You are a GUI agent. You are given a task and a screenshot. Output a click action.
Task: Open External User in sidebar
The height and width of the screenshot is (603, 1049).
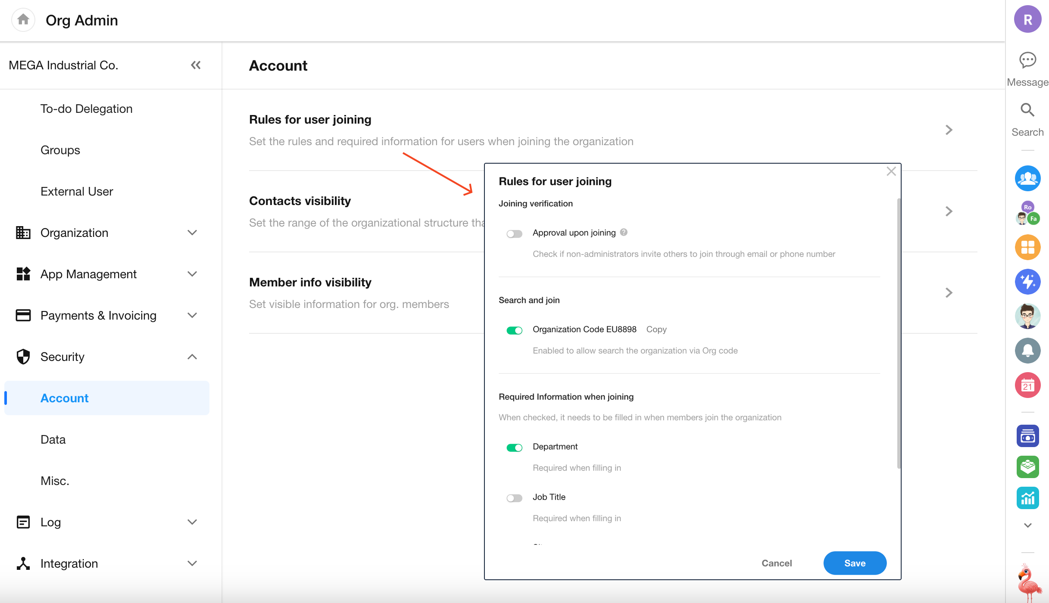tap(77, 191)
